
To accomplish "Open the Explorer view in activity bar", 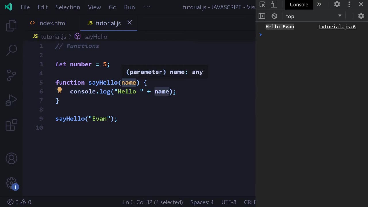I will point(11,26).
